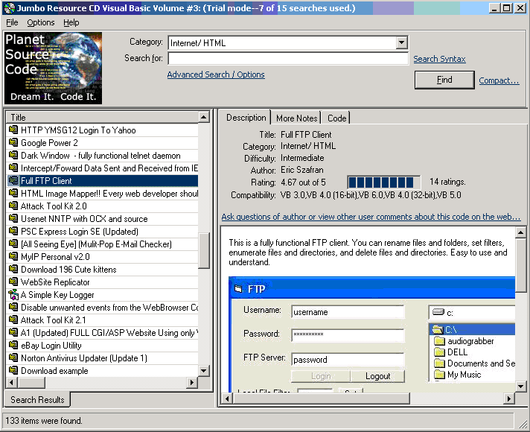The height and width of the screenshot is (432, 530).
Task: Switch to the Description tab
Action: (x=246, y=118)
